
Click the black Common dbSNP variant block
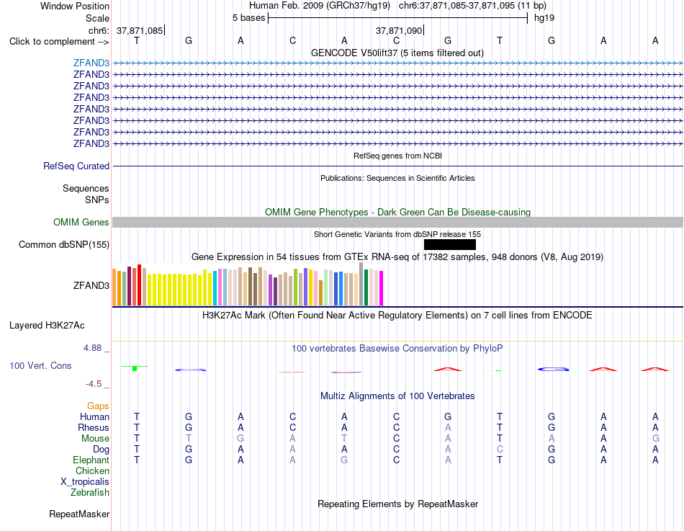(450, 244)
